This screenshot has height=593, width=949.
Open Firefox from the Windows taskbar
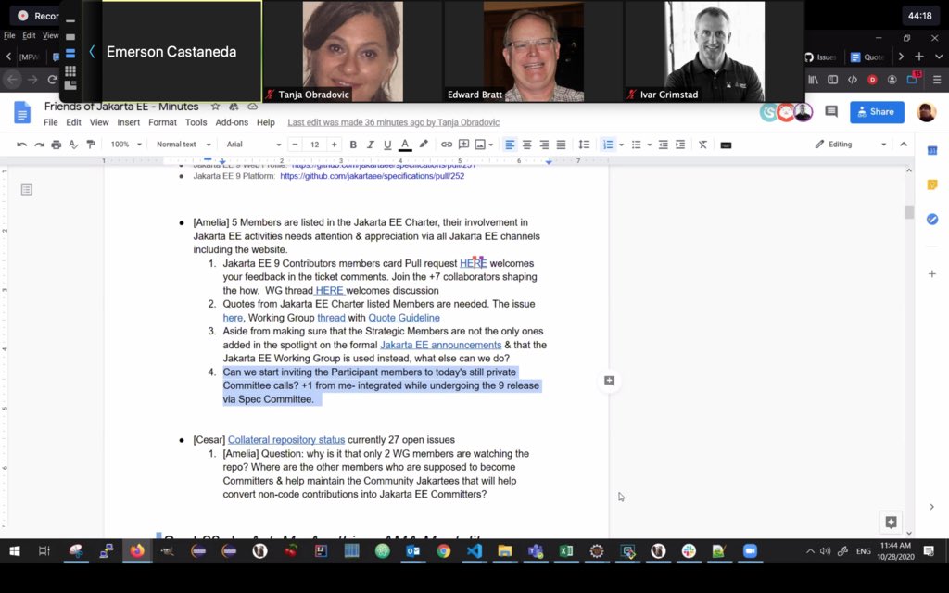pyautogui.click(x=137, y=550)
